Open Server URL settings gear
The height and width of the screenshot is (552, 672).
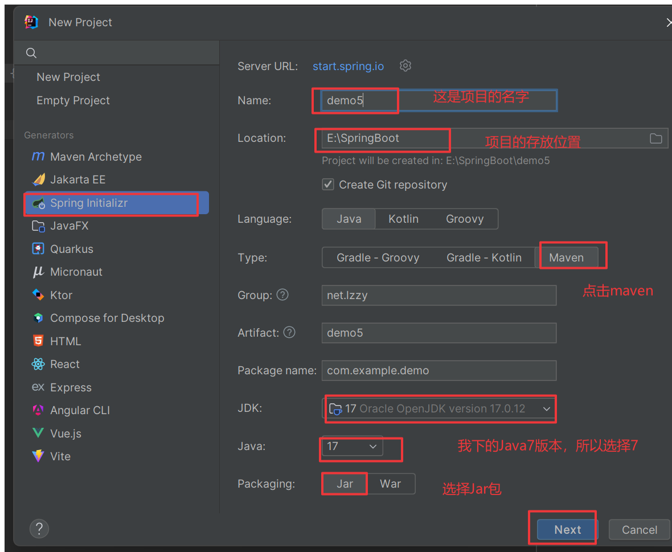pos(405,66)
